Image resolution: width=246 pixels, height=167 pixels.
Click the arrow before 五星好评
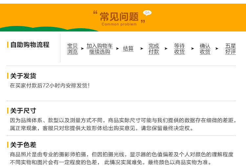point(217,49)
